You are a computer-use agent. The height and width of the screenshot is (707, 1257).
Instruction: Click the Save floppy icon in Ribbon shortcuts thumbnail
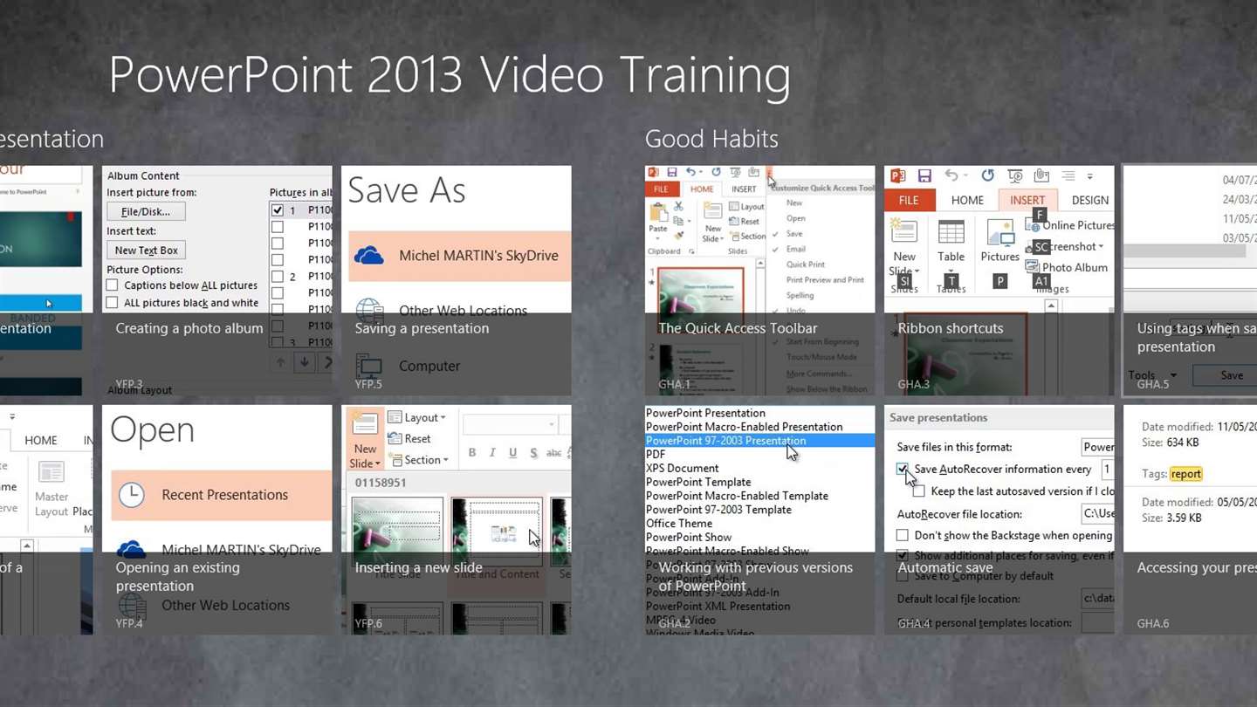[x=924, y=176]
